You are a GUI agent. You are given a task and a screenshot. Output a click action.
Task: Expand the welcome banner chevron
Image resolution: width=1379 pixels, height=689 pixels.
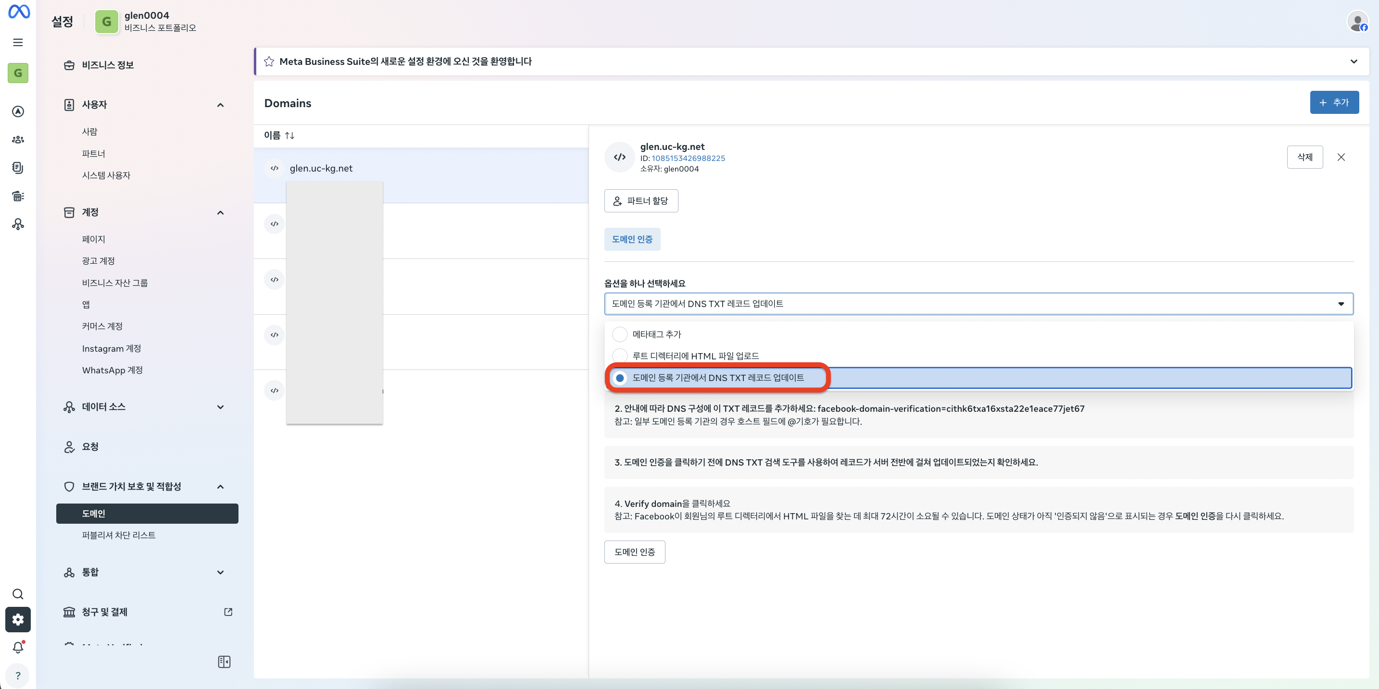pyautogui.click(x=1354, y=61)
